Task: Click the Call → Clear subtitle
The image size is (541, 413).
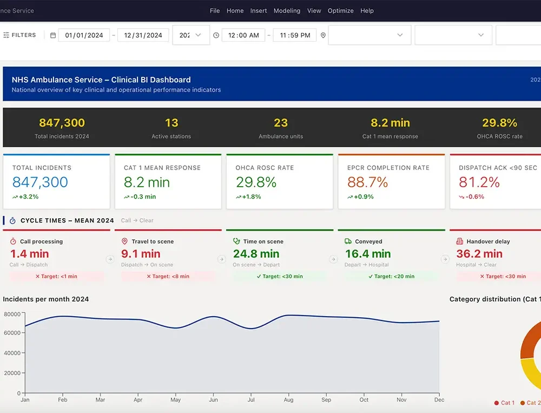Action: 137,221
